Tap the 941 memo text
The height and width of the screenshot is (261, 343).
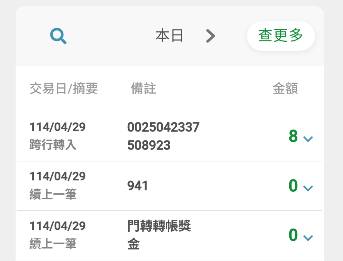tap(138, 186)
